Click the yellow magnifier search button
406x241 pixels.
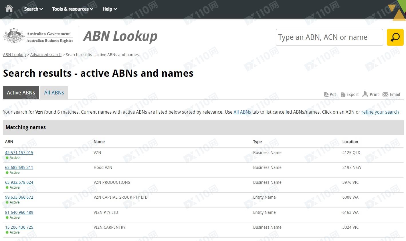pyautogui.click(x=395, y=37)
